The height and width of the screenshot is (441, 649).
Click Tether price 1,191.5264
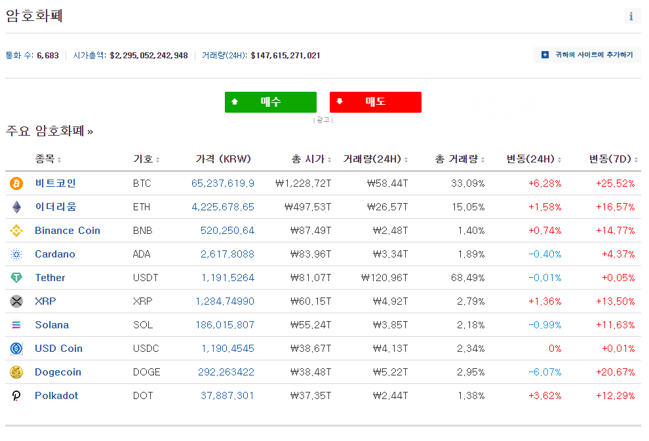click(227, 278)
